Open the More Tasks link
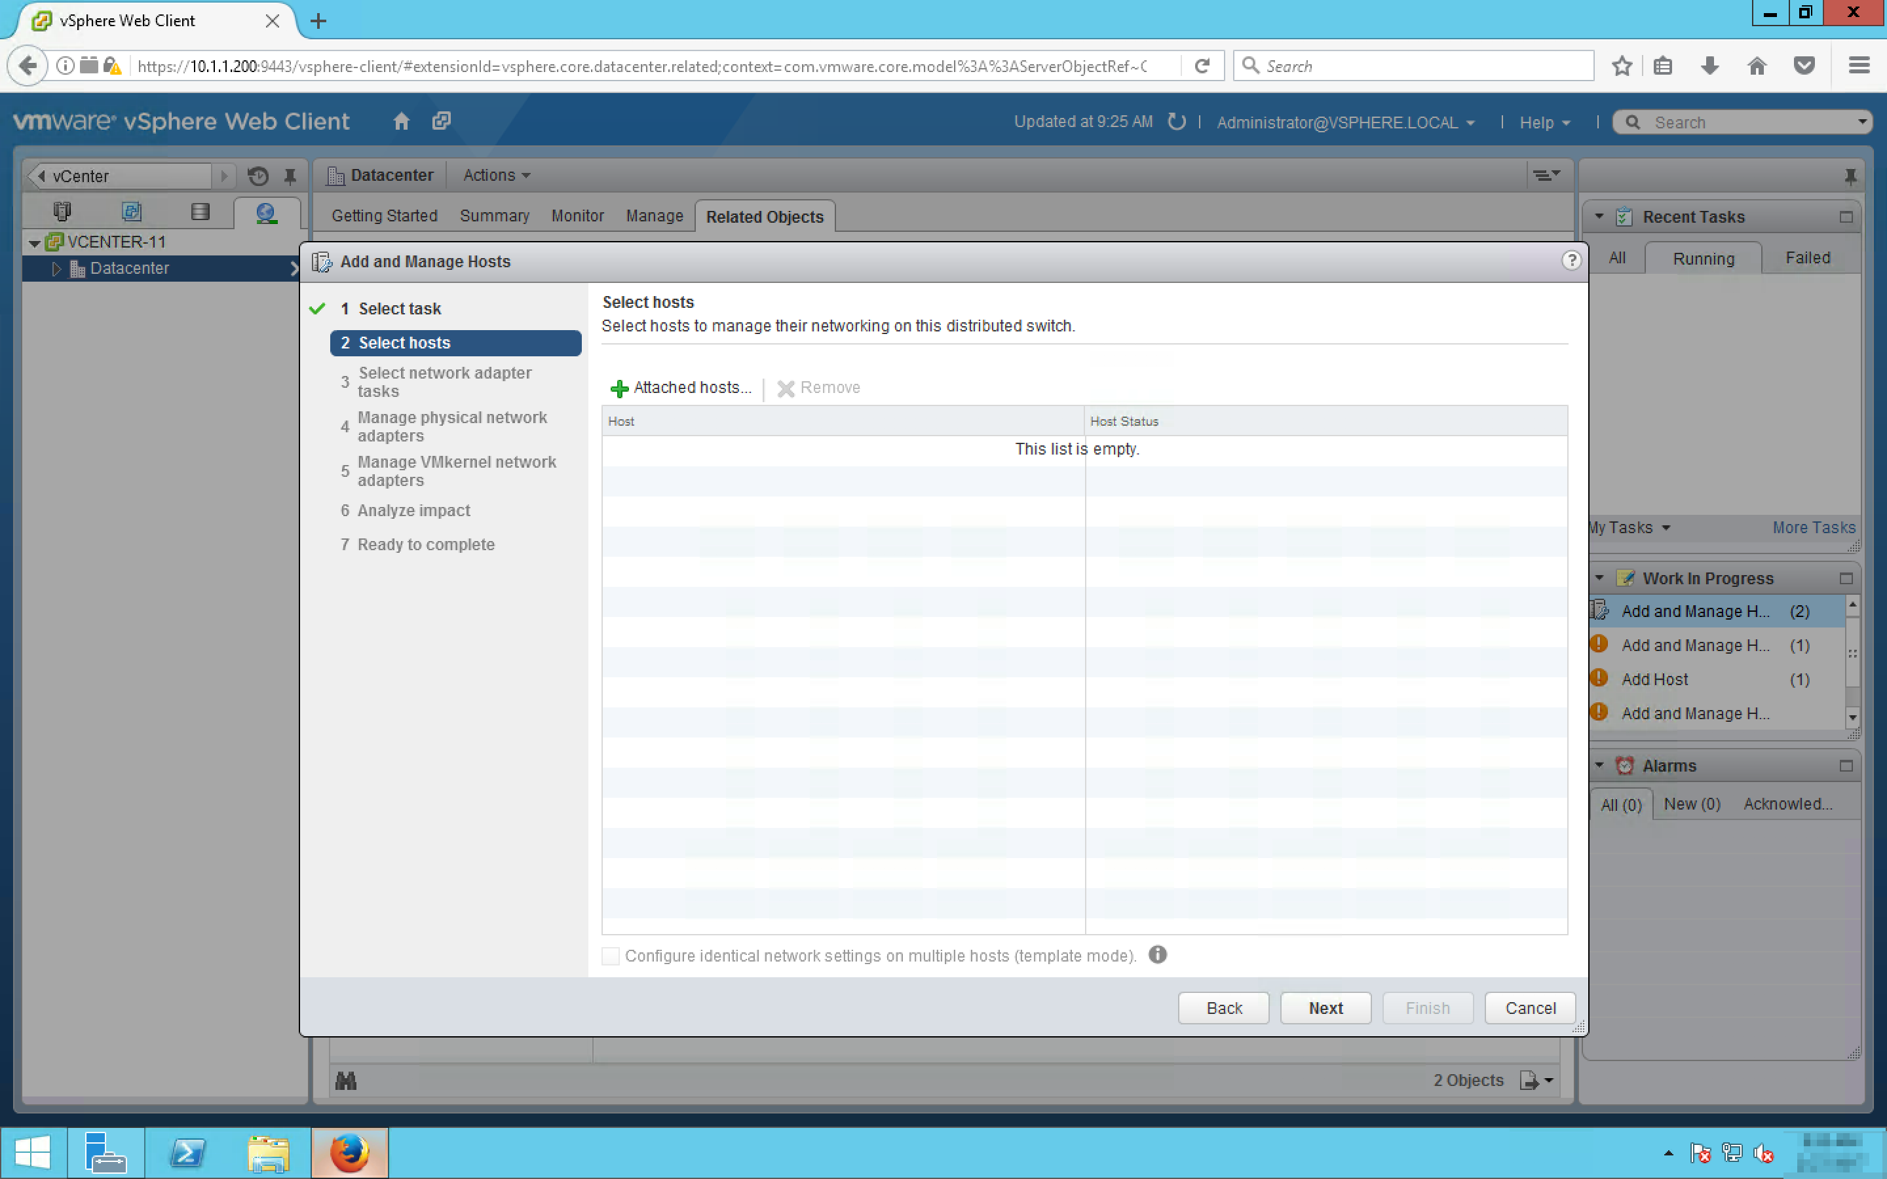 [x=1813, y=528]
